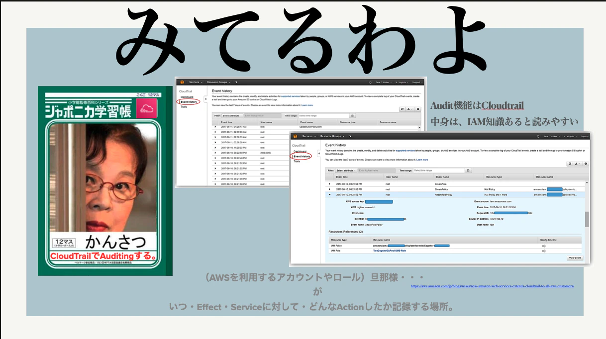Open Config timeline icon for the IAM Policy row

pos(544,246)
